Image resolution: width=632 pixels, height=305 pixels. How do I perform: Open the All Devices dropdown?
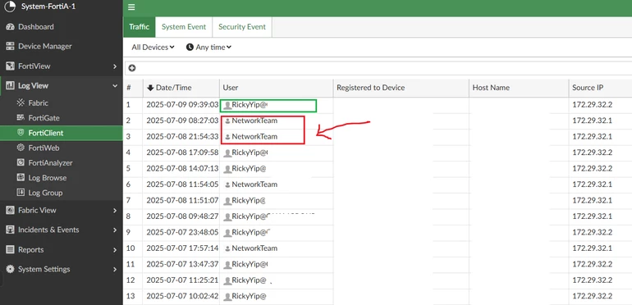[153, 47]
